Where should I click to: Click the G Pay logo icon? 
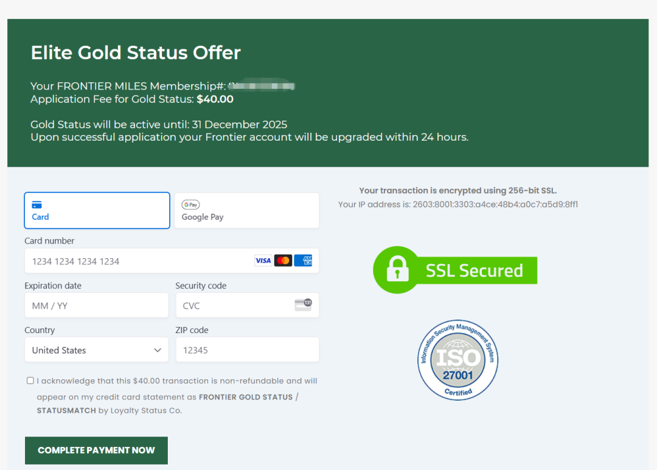click(x=190, y=205)
